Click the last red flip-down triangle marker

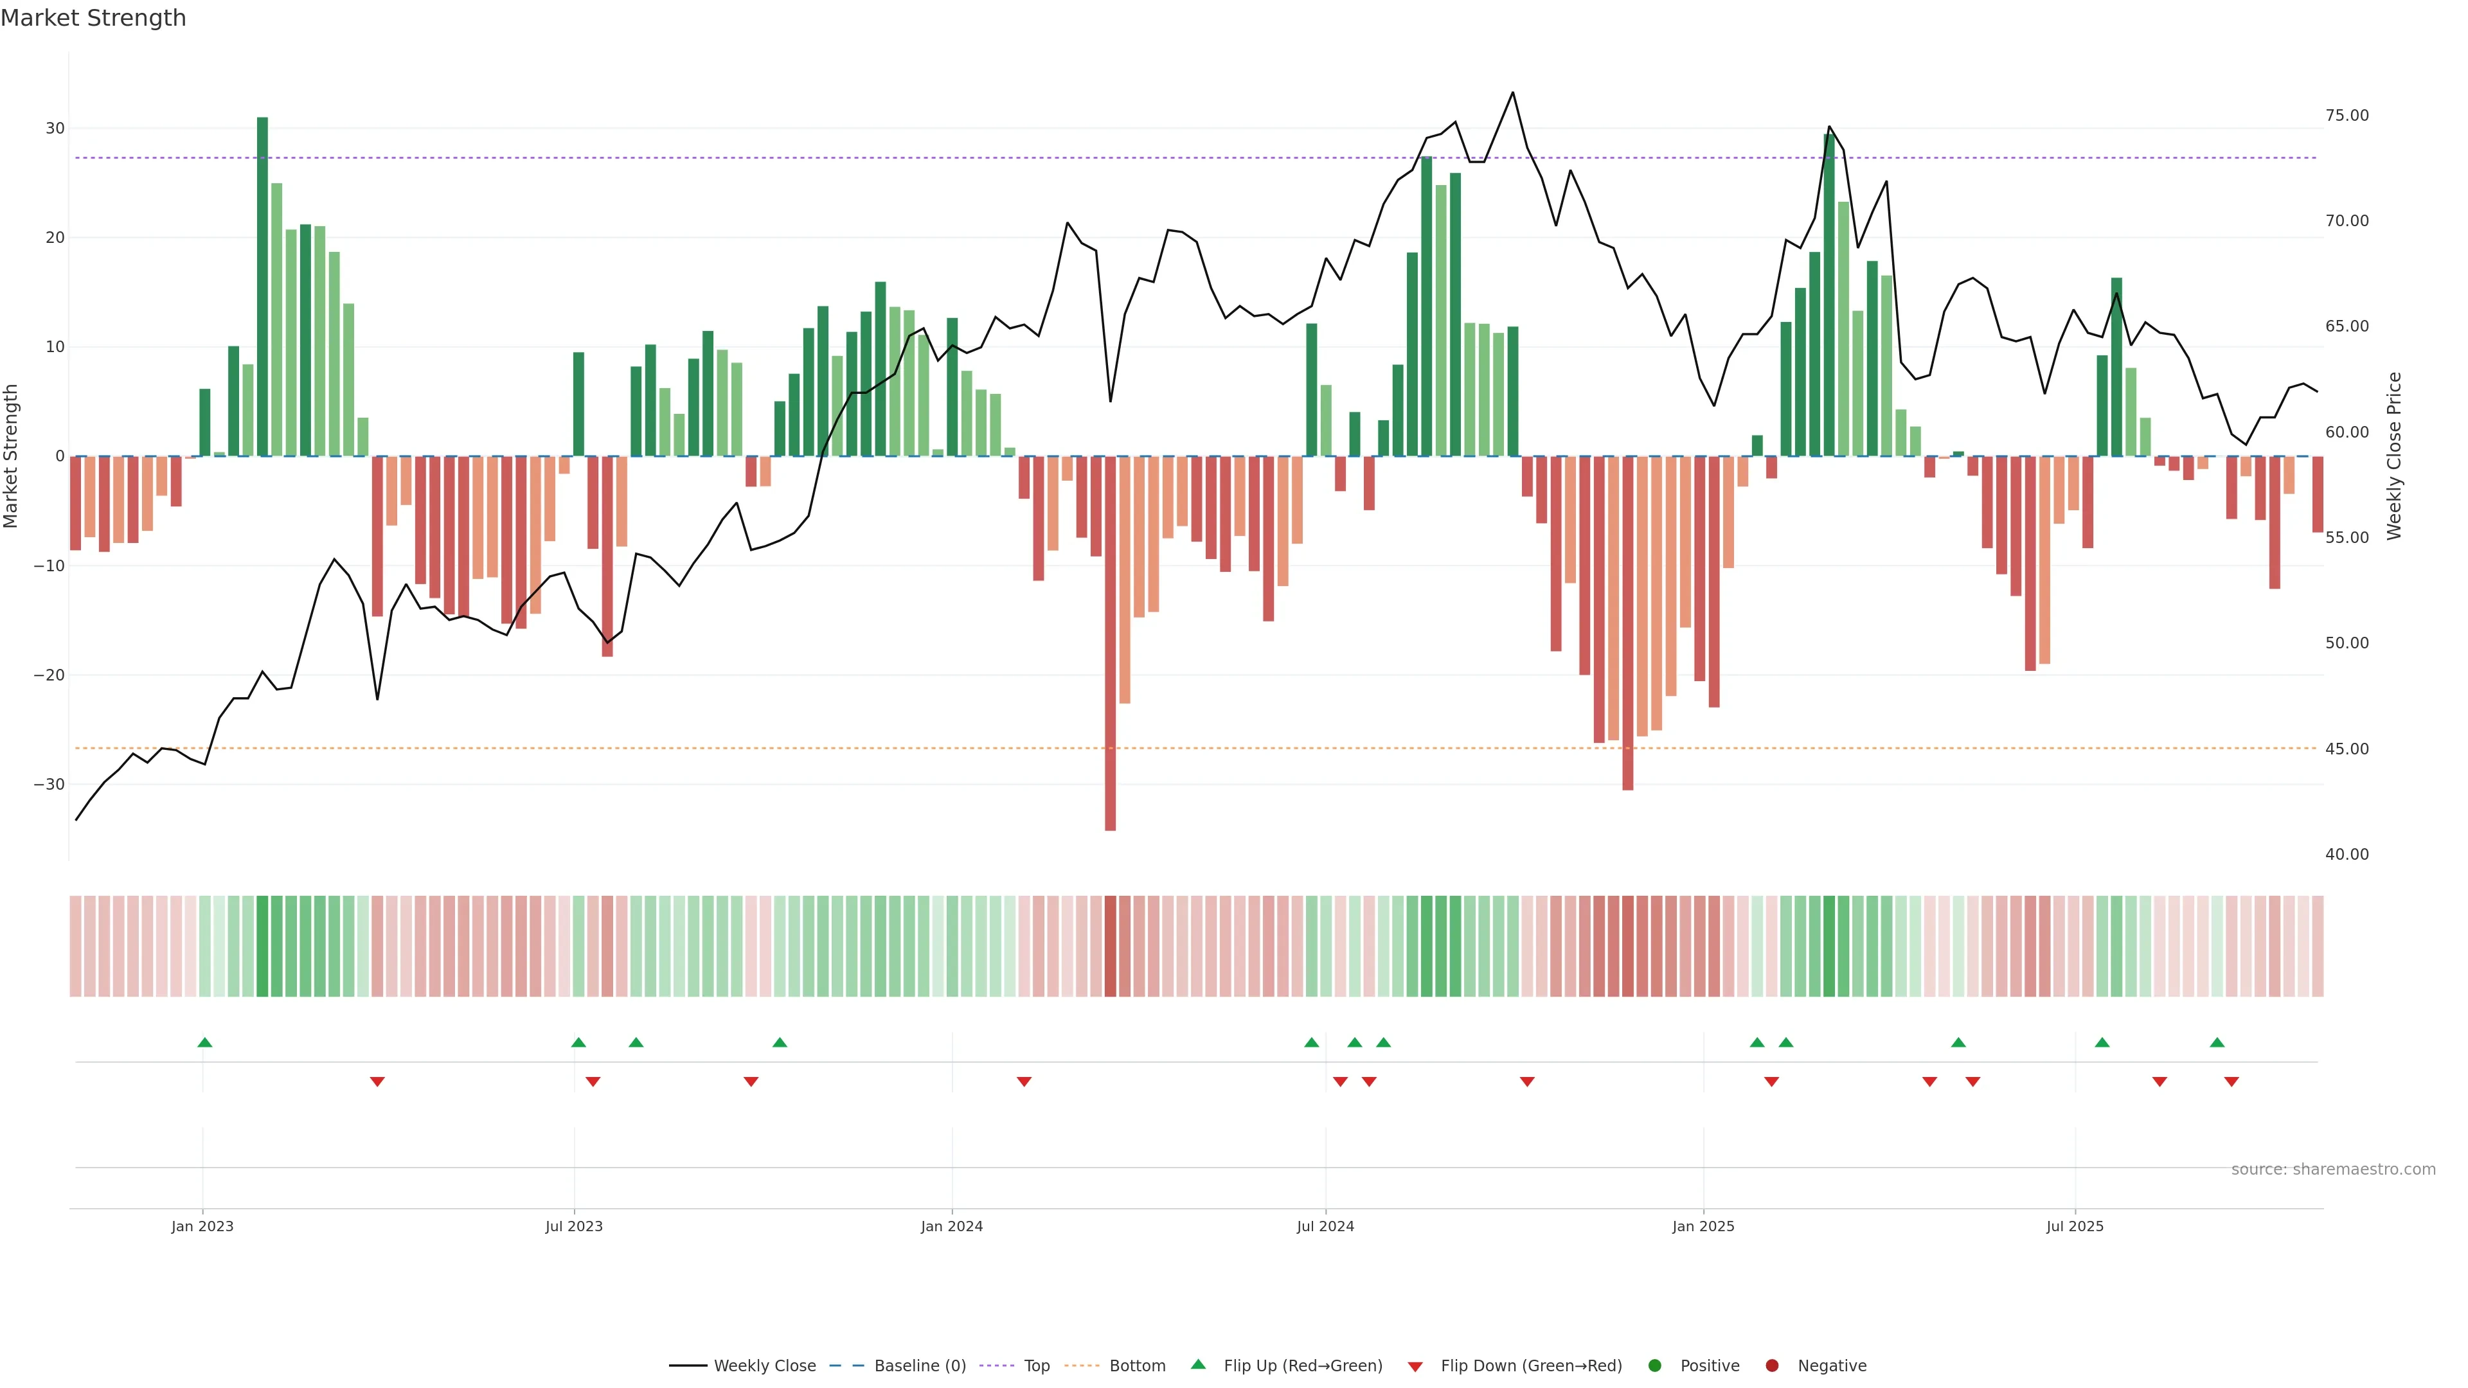(2231, 1081)
